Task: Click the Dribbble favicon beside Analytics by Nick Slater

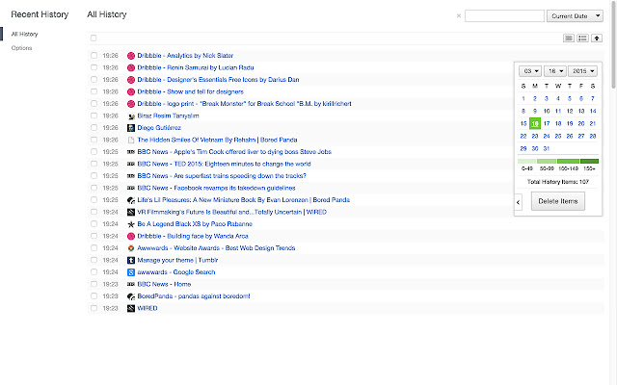Action: point(131,56)
